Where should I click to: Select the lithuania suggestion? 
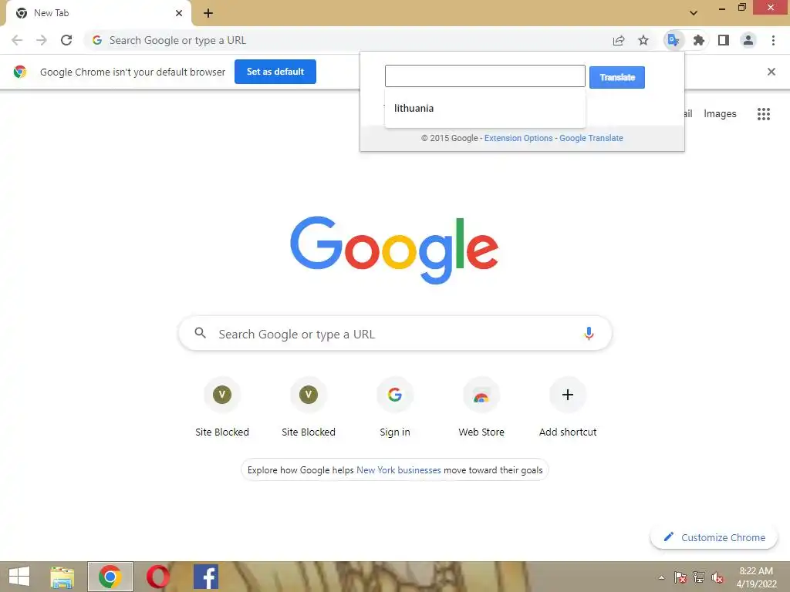[x=484, y=108]
